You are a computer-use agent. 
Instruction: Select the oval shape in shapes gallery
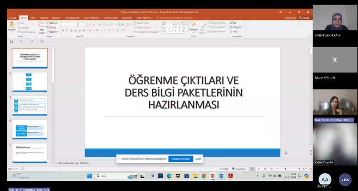pos(180,23)
